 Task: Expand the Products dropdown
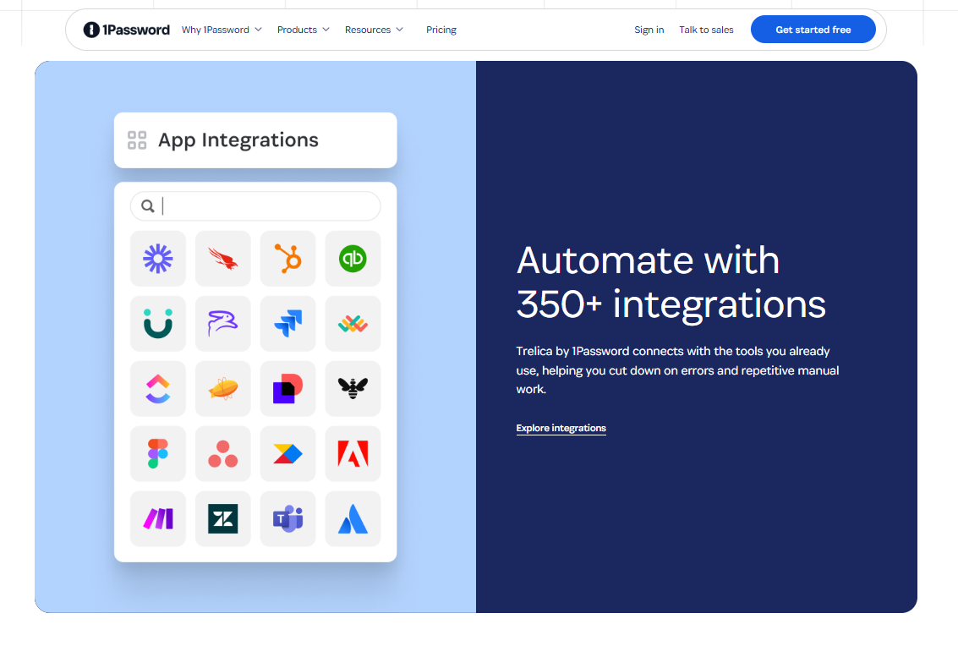[x=303, y=29]
